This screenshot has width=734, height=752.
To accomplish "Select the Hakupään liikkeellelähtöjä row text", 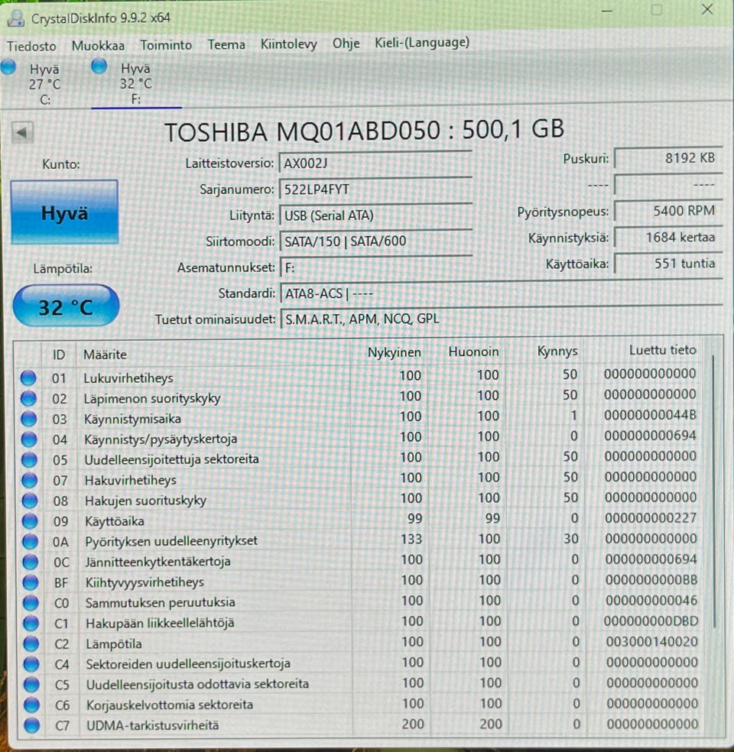I will pyautogui.click(x=160, y=623).
